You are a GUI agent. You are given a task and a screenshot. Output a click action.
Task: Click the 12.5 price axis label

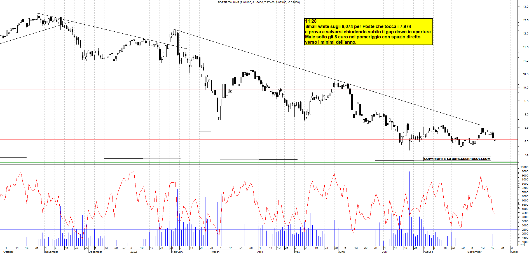point(526,20)
